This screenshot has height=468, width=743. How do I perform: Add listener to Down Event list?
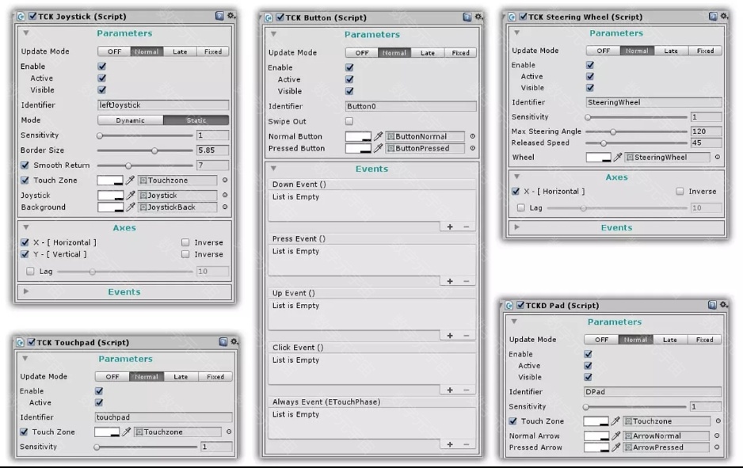pyautogui.click(x=450, y=227)
